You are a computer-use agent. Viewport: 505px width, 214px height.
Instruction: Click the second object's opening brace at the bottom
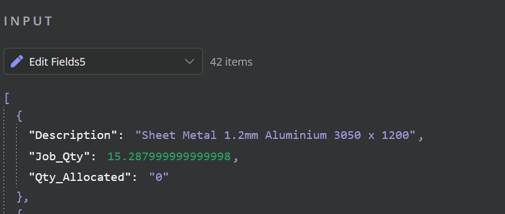point(20,212)
